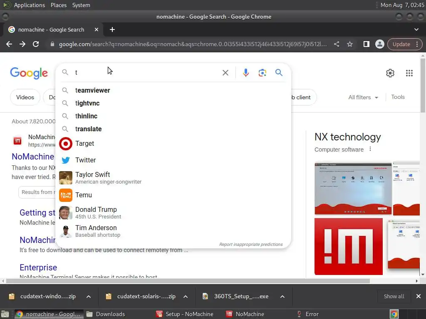Filter results by Videos chip
The image size is (426, 319).
click(x=25, y=97)
